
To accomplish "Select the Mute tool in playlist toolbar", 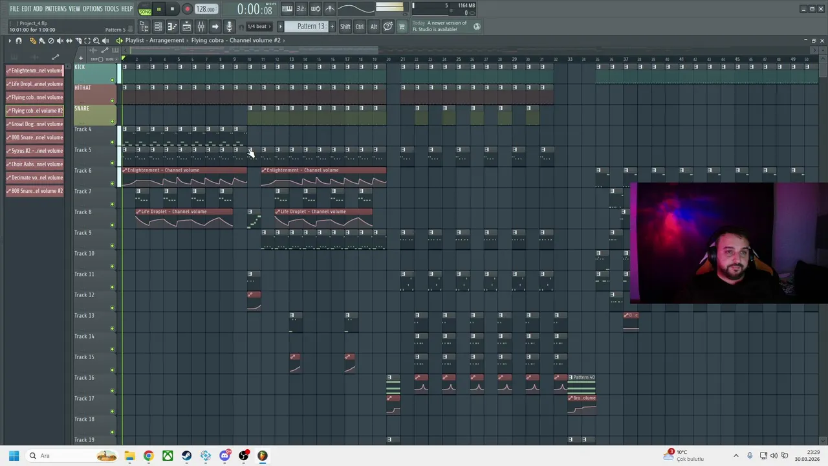I will (x=60, y=41).
